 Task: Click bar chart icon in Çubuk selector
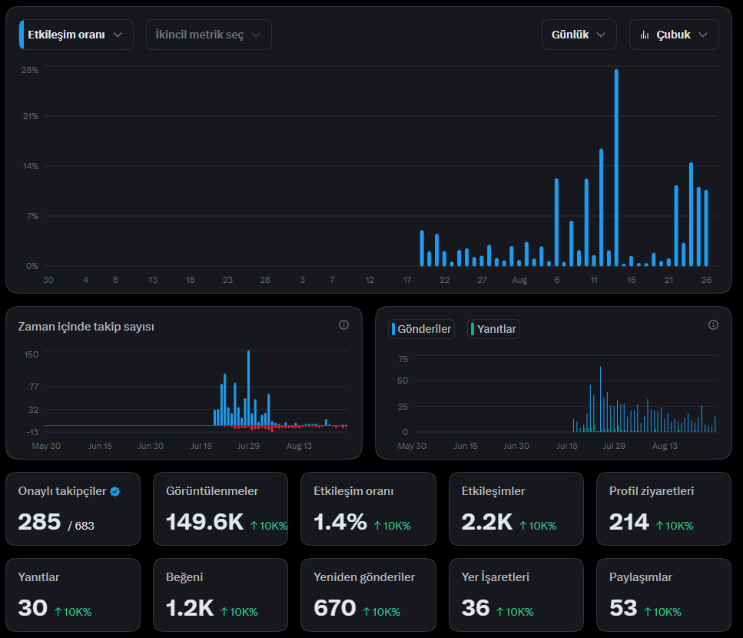coord(645,35)
